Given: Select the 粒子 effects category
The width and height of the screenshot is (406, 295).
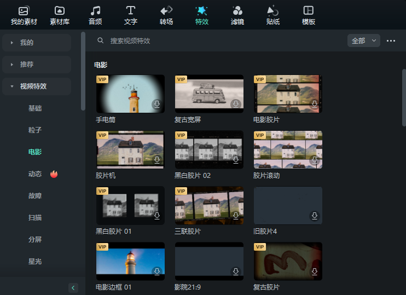Looking at the screenshot, I should pos(35,130).
